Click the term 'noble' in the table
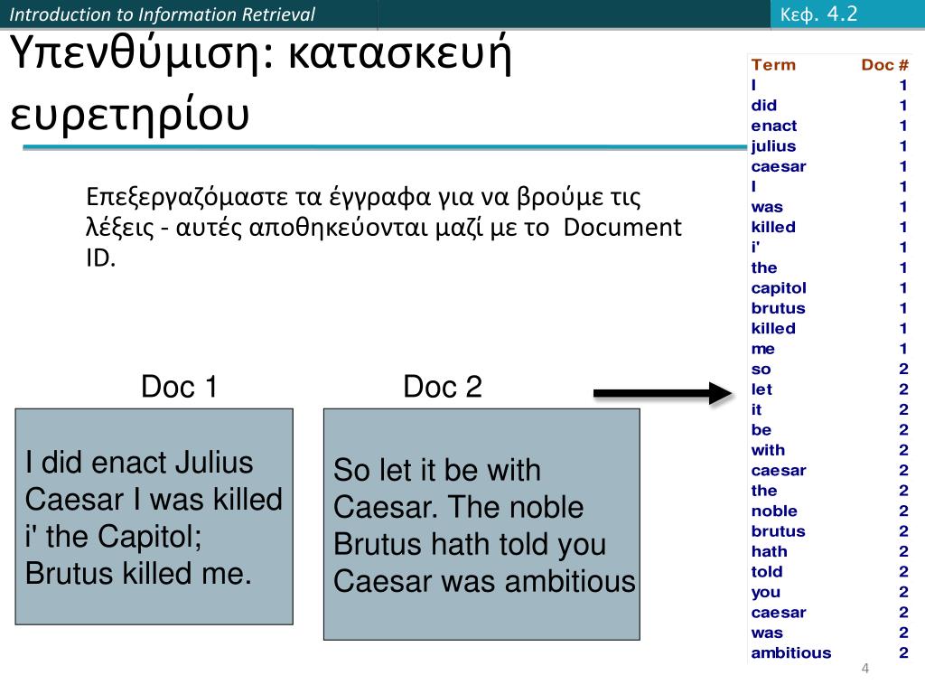The width and height of the screenshot is (925, 694). point(774,511)
